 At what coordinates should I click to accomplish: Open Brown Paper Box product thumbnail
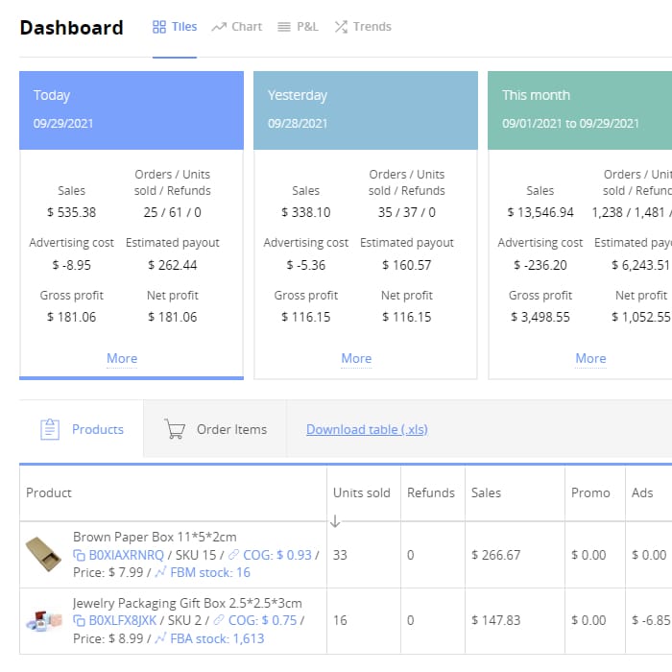point(44,554)
